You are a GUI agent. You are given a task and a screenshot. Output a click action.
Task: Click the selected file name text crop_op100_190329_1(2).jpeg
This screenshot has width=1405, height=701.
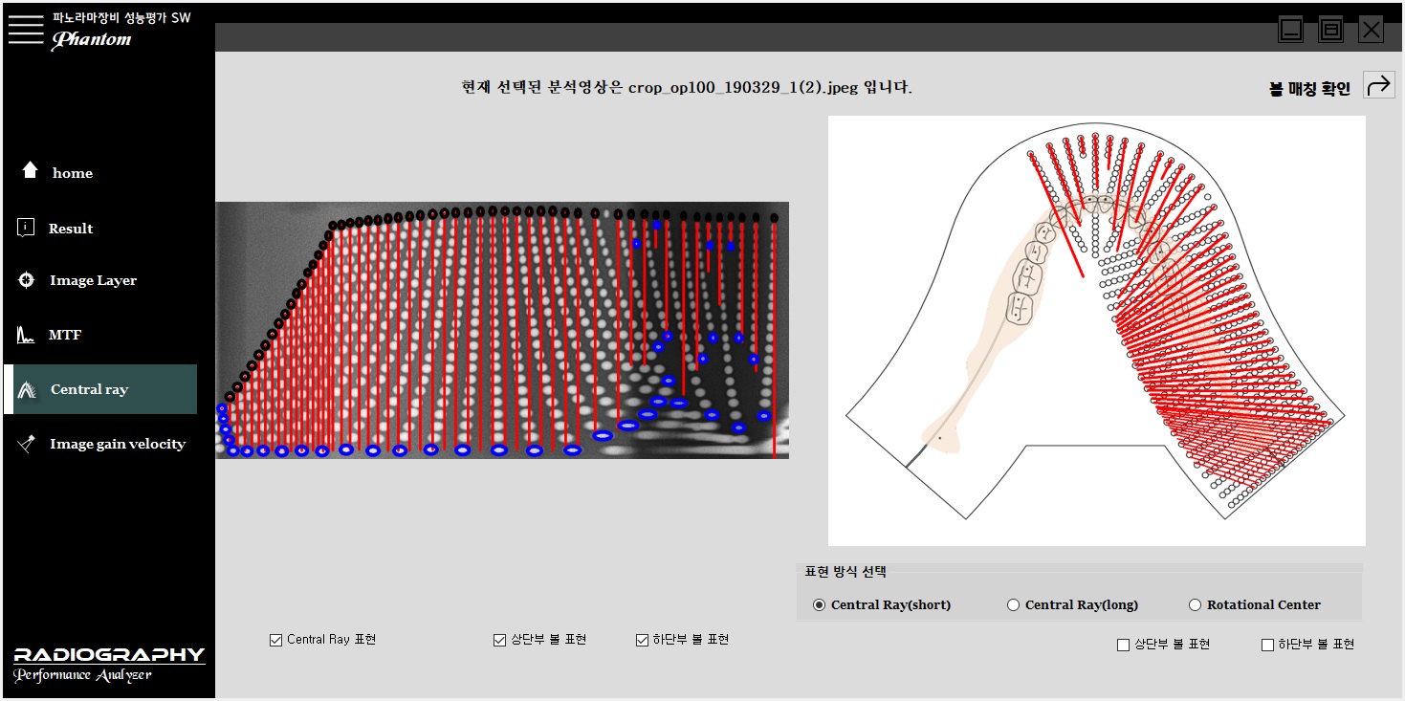(x=741, y=87)
